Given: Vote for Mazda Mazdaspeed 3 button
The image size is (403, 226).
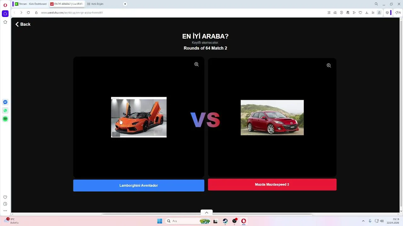Looking at the screenshot, I should [272, 185].
